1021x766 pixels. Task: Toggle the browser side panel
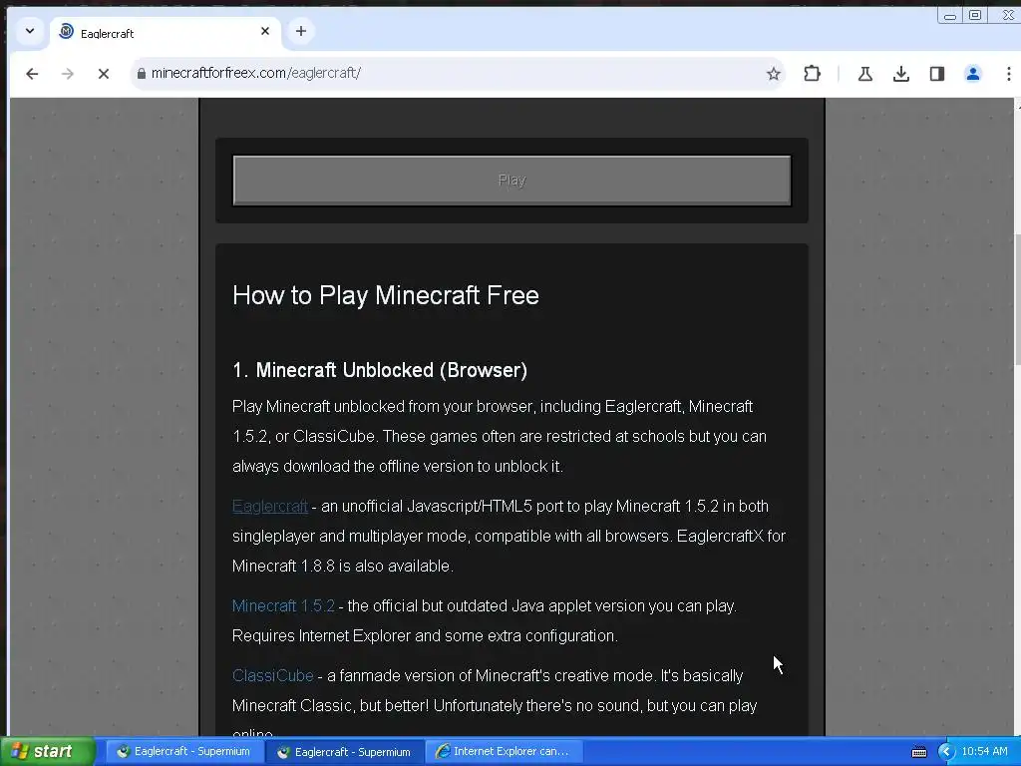coord(937,74)
